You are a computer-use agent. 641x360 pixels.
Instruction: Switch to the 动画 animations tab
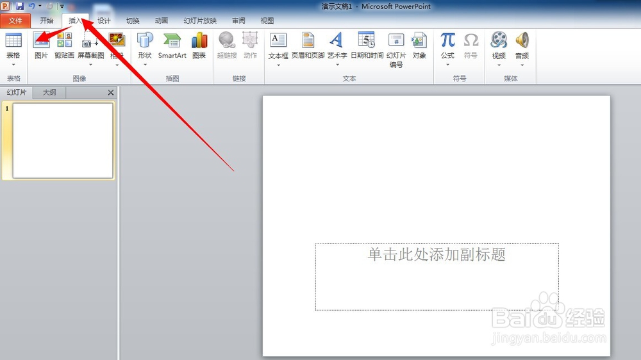pos(161,20)
